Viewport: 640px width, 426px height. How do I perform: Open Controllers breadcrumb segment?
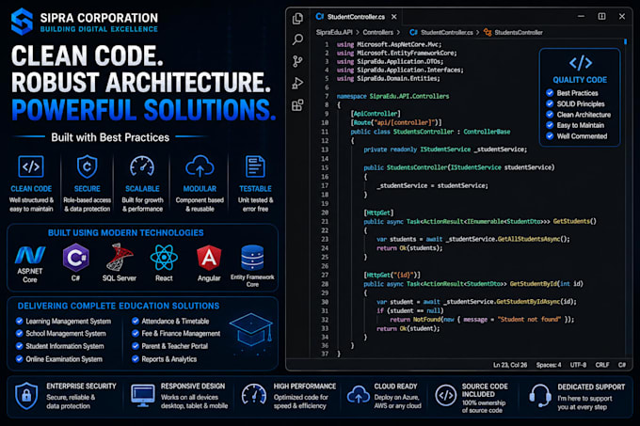(378, 32)
